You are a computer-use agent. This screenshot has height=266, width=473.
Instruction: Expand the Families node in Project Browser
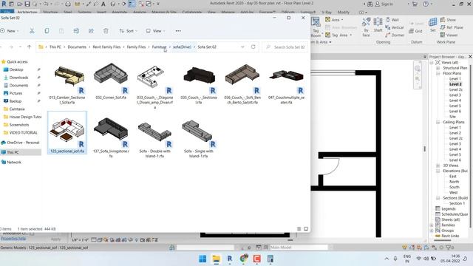tap(432, 225)
